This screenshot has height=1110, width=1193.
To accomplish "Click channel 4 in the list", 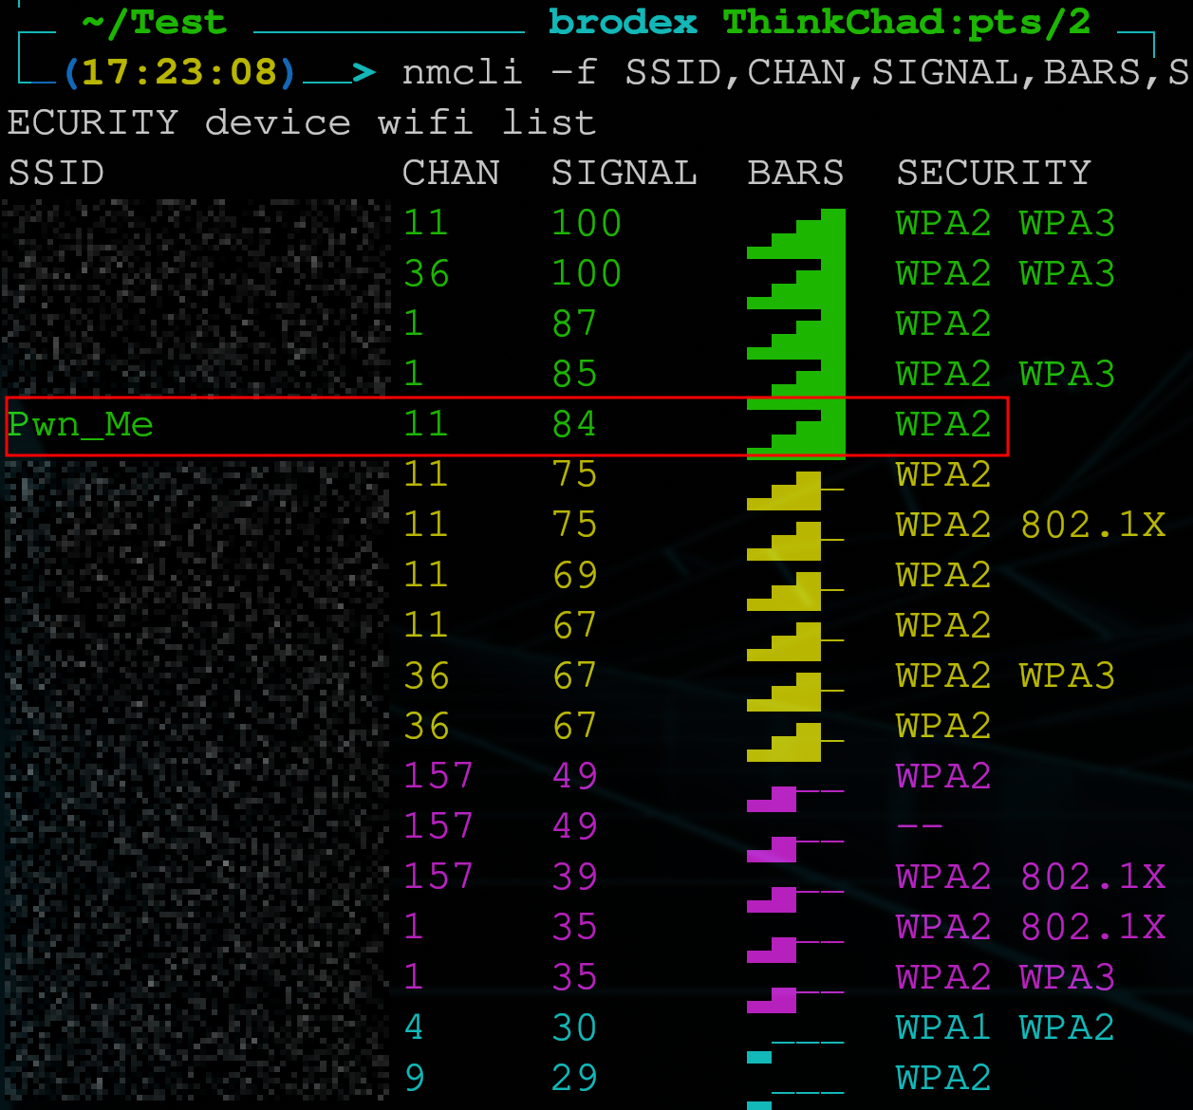I will pos(414,1027).
